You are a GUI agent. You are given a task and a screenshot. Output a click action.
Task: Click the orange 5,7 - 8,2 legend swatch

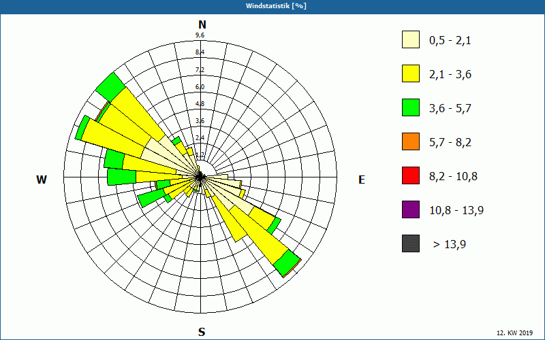(411, 141)
